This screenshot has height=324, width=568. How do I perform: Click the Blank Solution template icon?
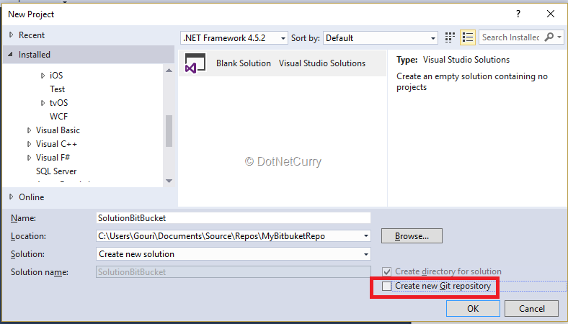pos(195,63)
